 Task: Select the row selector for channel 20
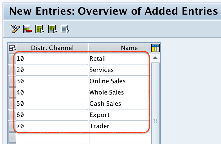12,70
